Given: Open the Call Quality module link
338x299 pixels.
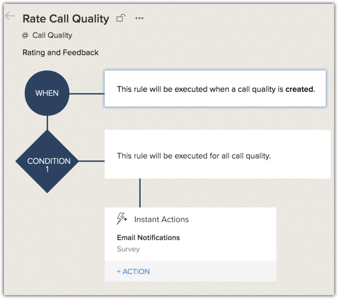Looking at the screenshot, I should 52,36.
